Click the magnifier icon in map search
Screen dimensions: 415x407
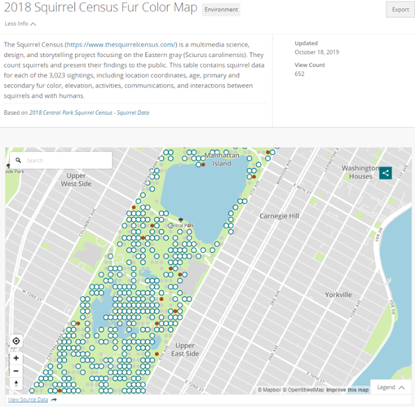pos(18,160)
